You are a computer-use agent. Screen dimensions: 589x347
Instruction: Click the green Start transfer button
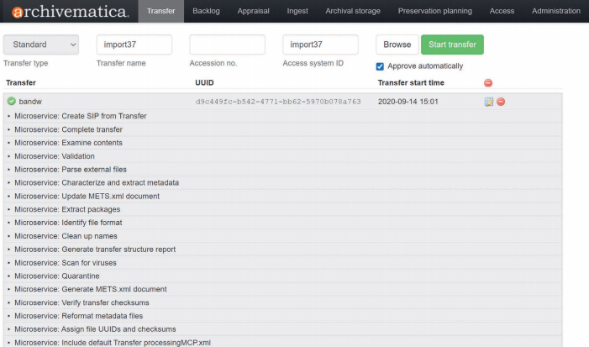pyautogui.click(x=452, y=45)
